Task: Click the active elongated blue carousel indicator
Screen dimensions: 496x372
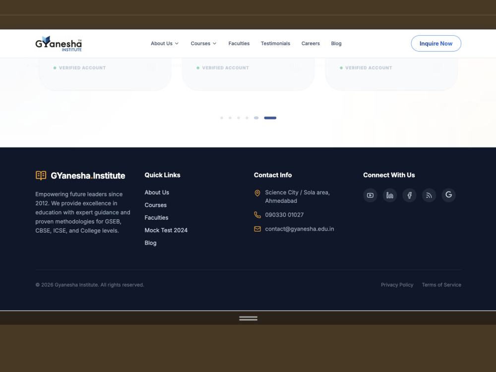Action: (x=270, y=118)
